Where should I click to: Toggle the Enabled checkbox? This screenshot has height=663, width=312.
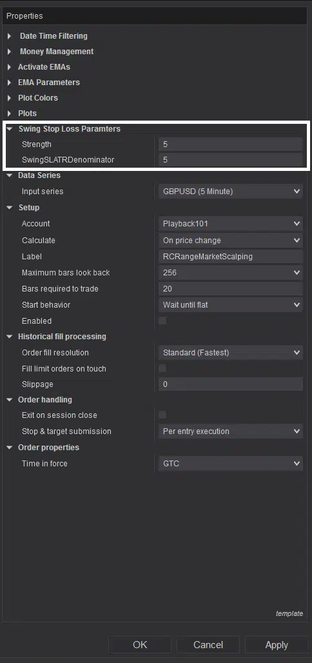pyautogui.click(x=162, y=321)
